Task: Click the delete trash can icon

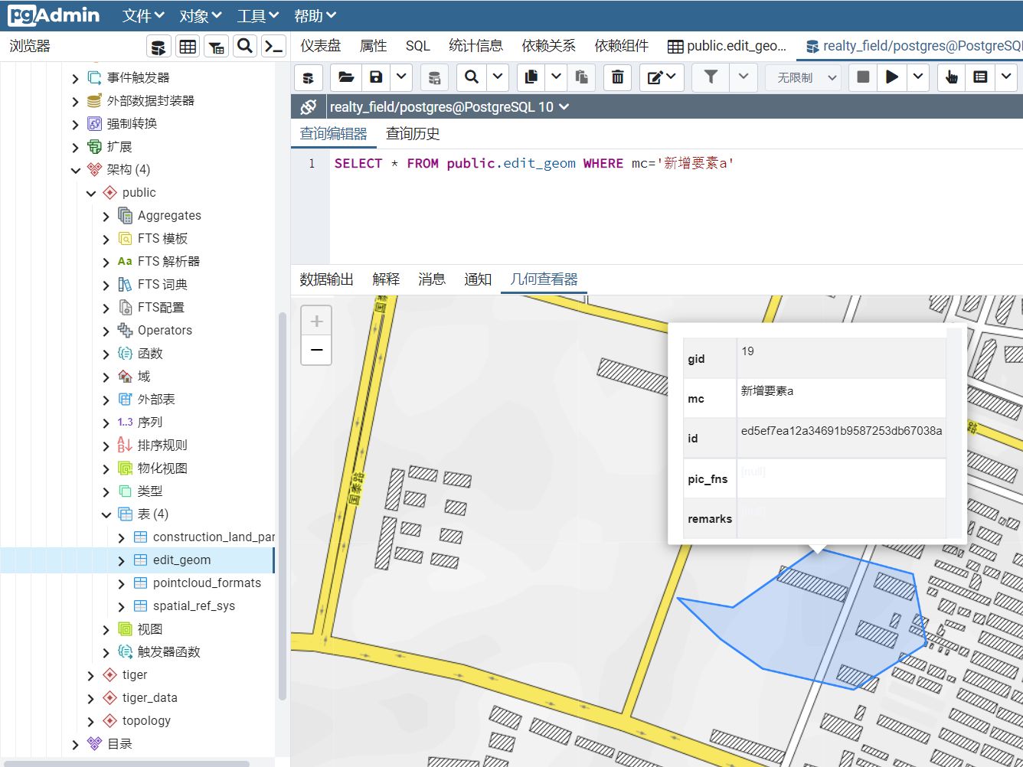Action: pyautogui.click(x=617, y=77)
